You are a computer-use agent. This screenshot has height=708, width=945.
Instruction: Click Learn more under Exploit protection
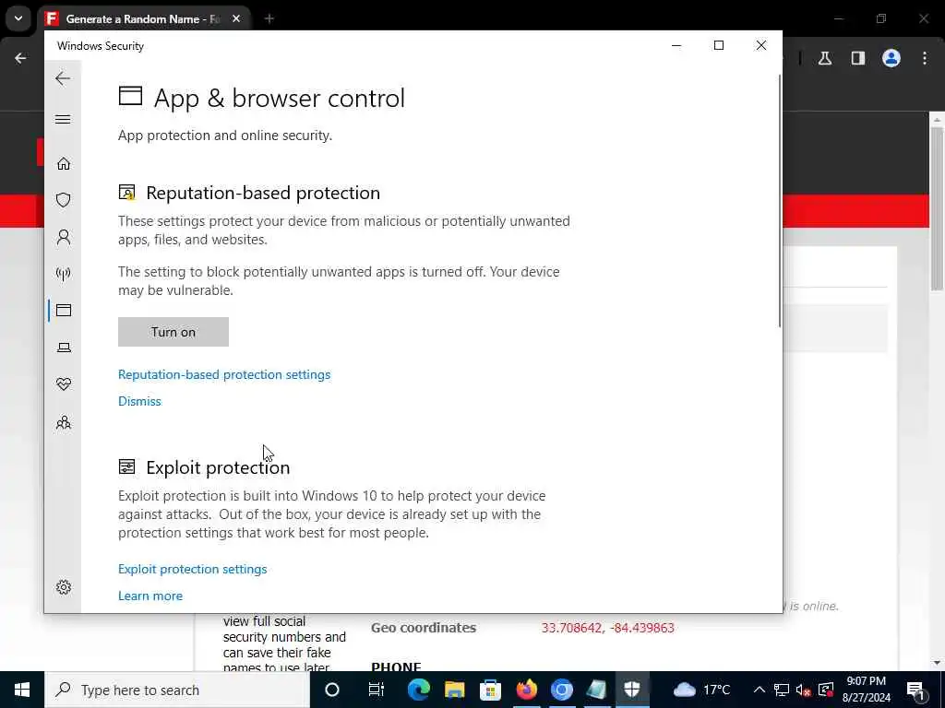pos(150,596)
